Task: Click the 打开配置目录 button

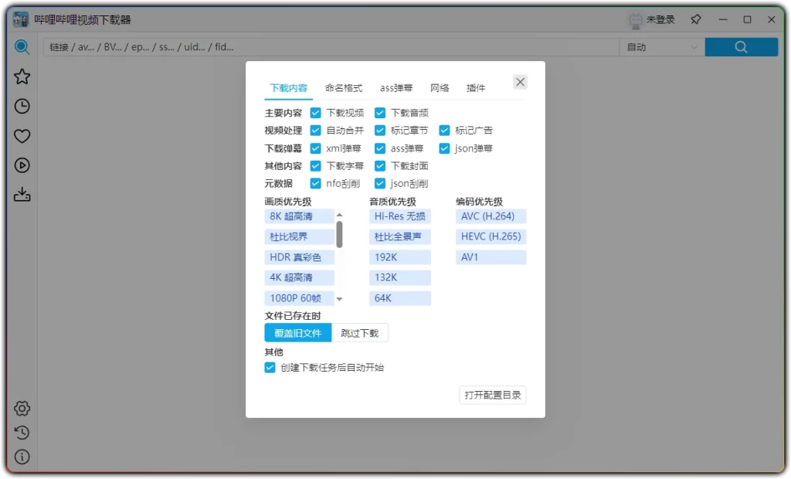Action: (x=492, y=394)
